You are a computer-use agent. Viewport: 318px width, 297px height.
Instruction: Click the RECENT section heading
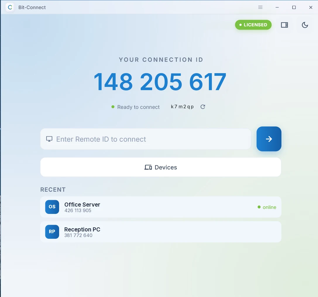click(x=53, y=190)
